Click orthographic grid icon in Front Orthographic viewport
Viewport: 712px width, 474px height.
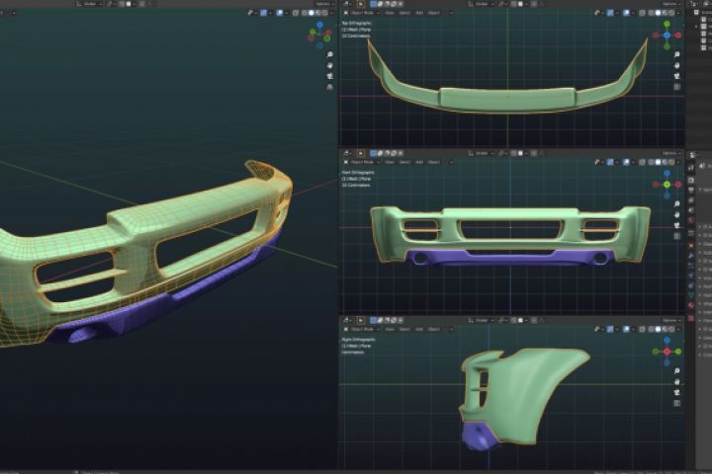coord(677,236)
